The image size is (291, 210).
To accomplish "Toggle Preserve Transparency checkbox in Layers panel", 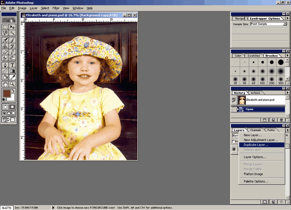I will pos(234,142).
